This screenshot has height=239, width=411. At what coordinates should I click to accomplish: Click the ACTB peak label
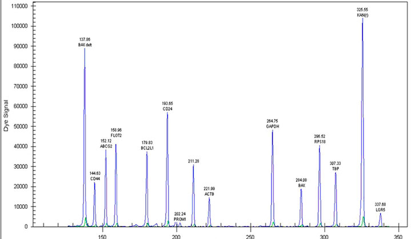coord(209,191)
